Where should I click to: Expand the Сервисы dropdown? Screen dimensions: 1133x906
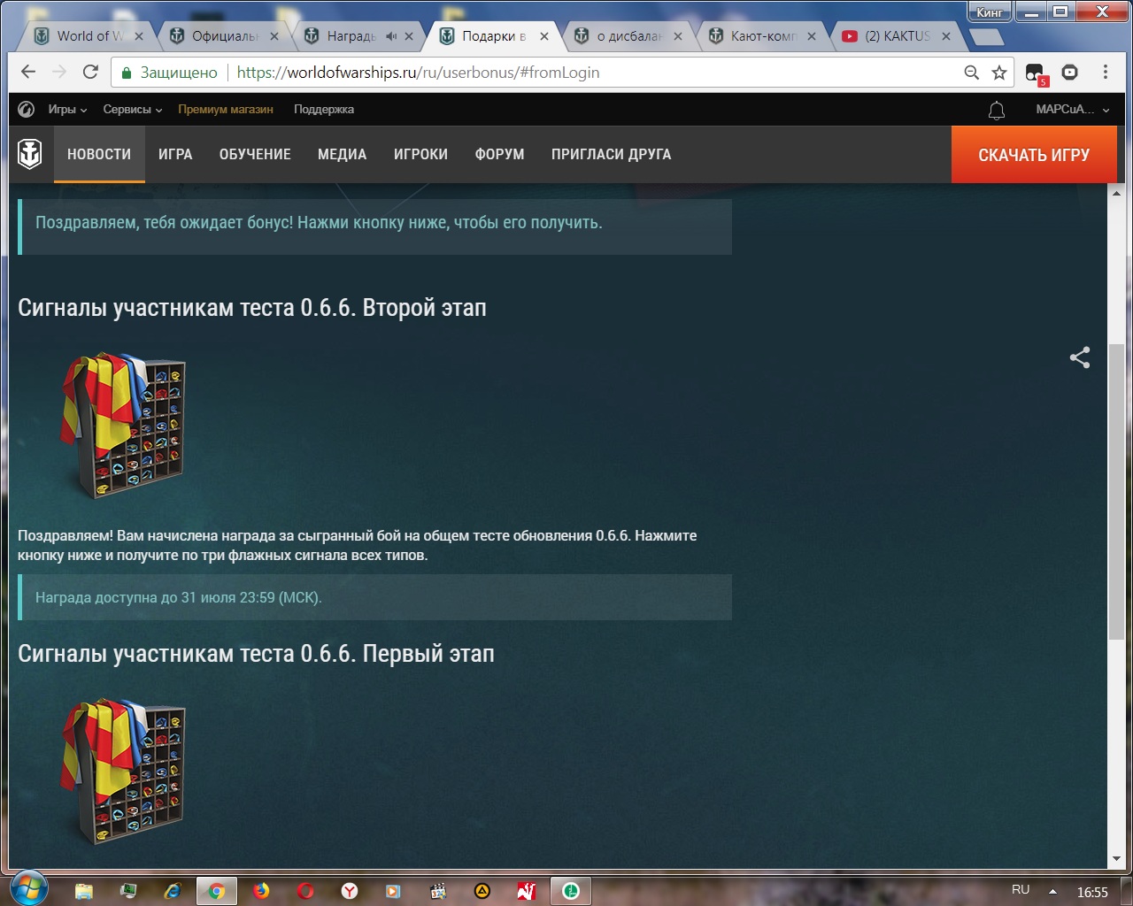[x=133, y=110]
